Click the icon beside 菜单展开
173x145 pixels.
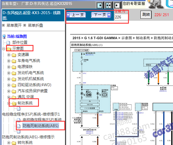(x=3, y=25)
